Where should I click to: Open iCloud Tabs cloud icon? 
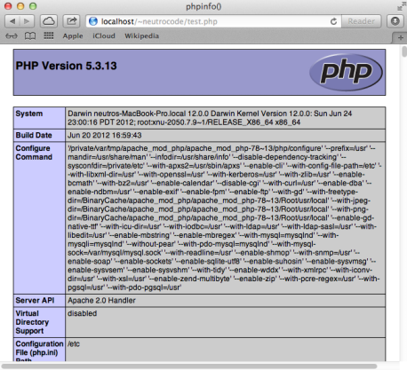(49, 21)
